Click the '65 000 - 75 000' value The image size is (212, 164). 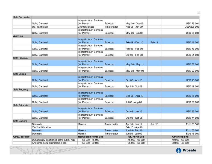point(91,140)
